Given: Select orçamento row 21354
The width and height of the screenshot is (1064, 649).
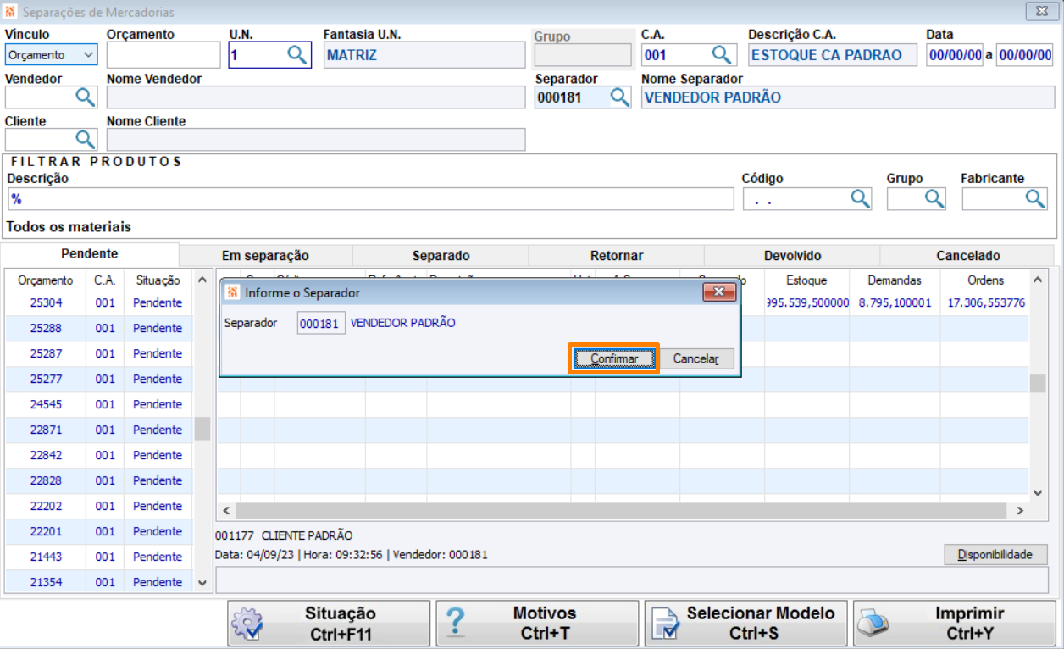Looking at the screenshot, I should click(99, 582).
